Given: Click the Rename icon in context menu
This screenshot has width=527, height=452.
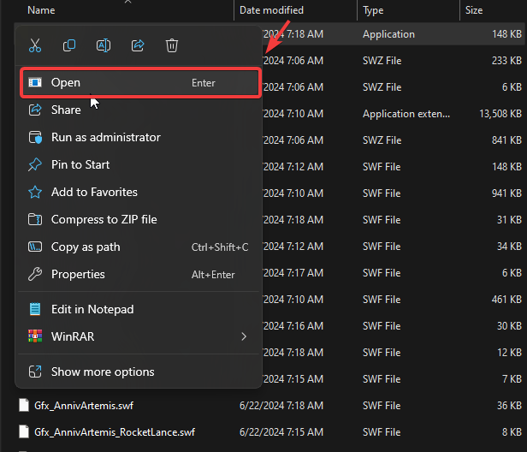Looking at the screenshot, I should 104,45.
